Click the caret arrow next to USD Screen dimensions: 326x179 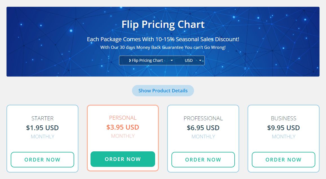point(200,60)
